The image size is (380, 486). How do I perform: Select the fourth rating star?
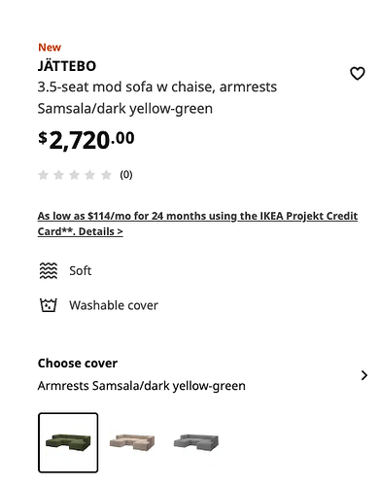click(89, 175)
